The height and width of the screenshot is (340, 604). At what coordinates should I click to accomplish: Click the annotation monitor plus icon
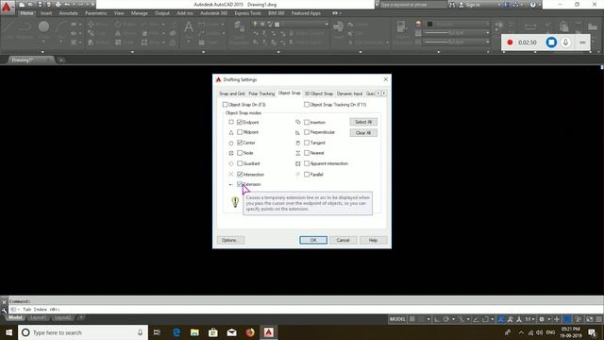tap(557, 319)
